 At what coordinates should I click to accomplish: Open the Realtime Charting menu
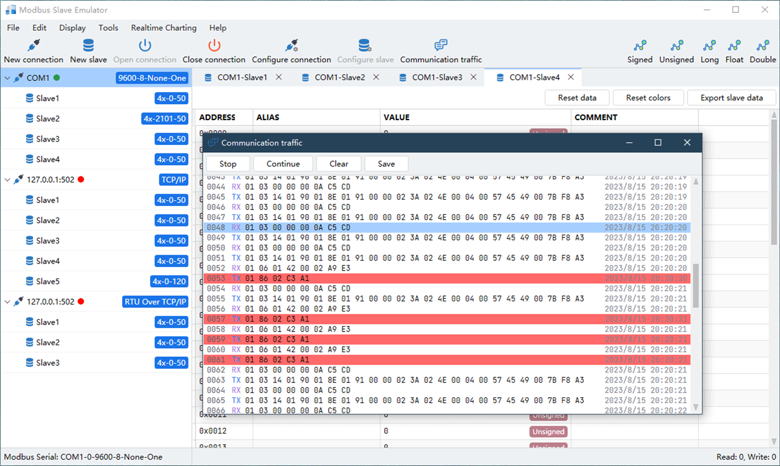pos(164,28)
